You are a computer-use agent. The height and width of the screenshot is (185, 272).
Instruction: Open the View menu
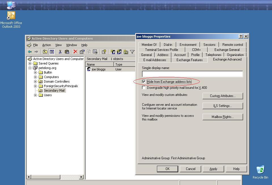click(x=58, y=45)
